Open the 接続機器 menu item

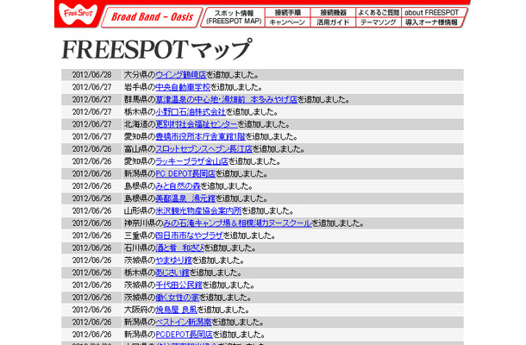tap(333, 12)
